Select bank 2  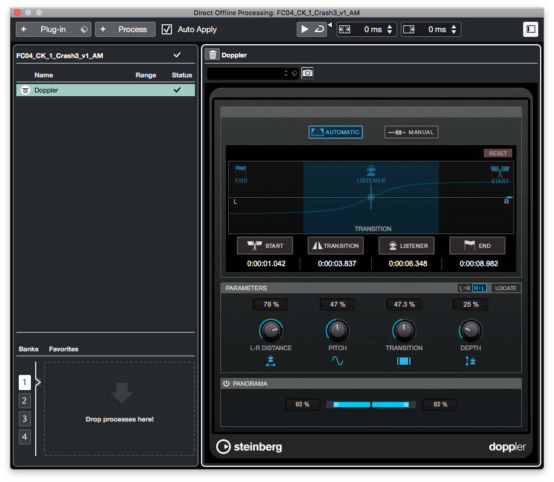[24, 400]
